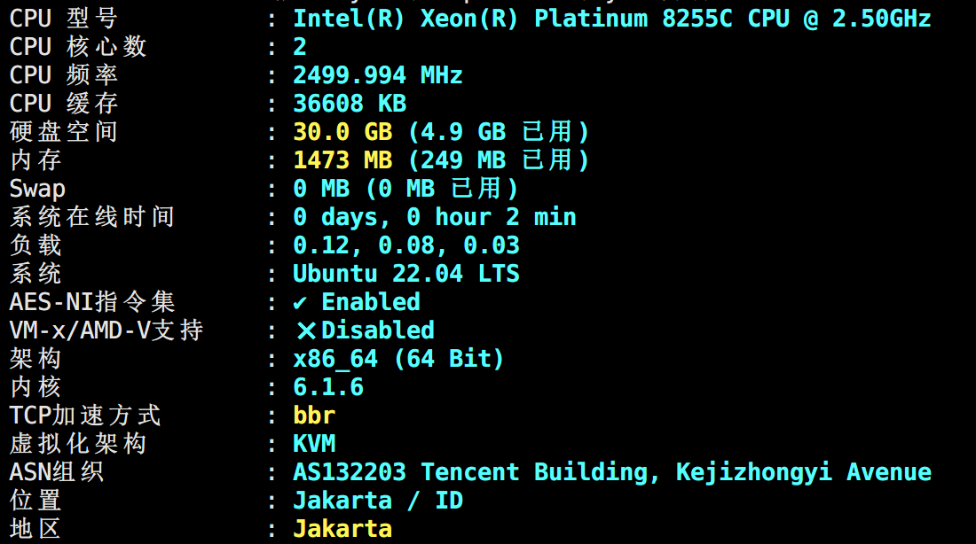This screenshot has height=544, width=976.
Task: Select the "2499.994 MHz" frequency value
Action: pos(378,75)
